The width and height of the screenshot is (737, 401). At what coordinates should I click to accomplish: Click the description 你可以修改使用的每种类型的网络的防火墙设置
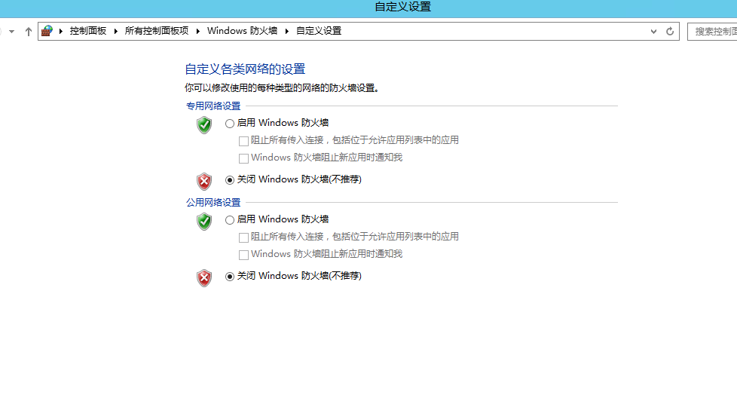tap(282, 88)
